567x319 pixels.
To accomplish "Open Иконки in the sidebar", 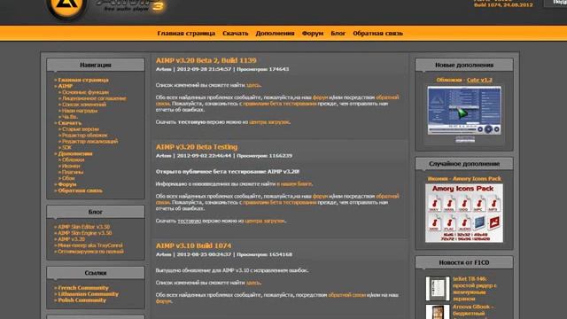I will 71,166.
